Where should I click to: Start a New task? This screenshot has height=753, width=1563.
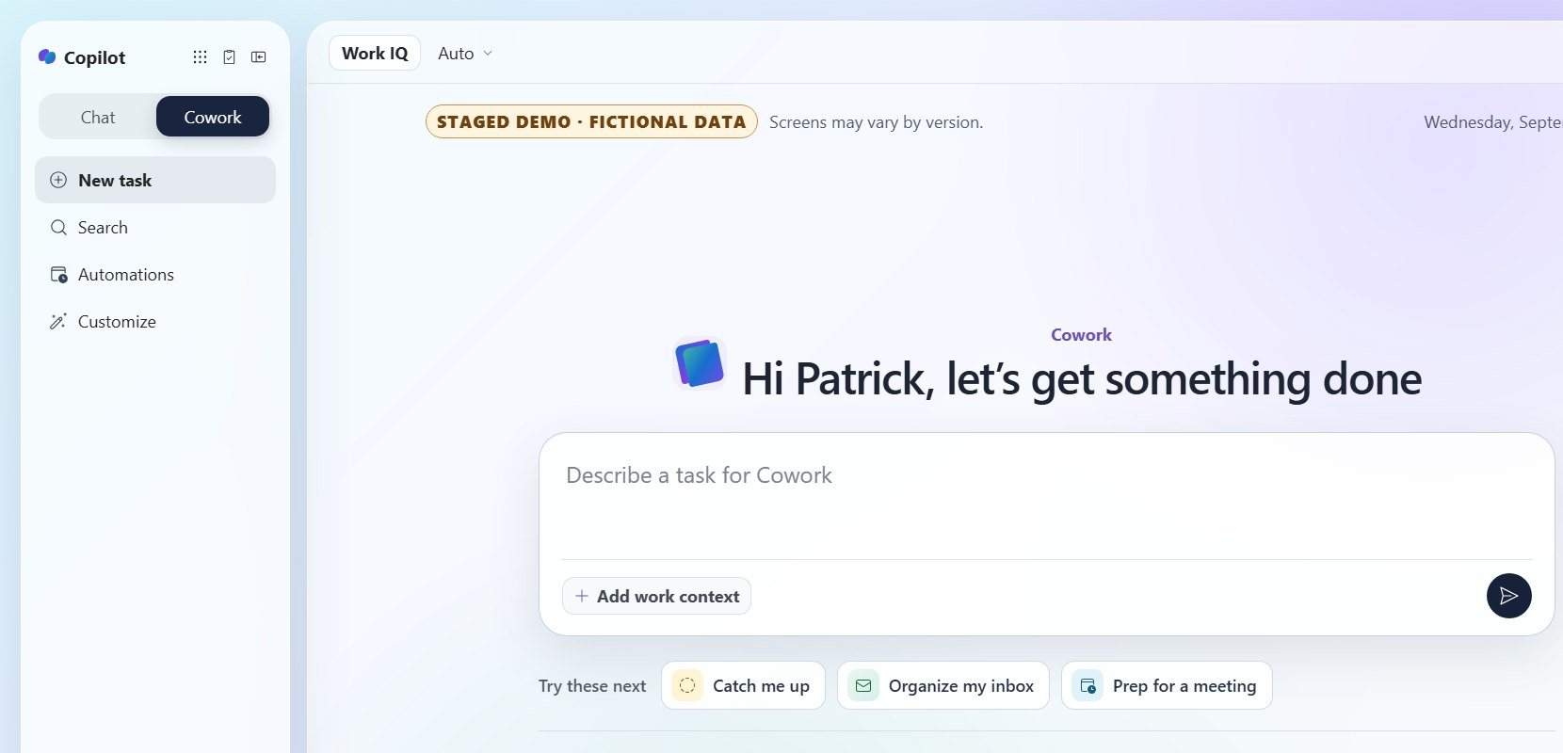(155, 180)
